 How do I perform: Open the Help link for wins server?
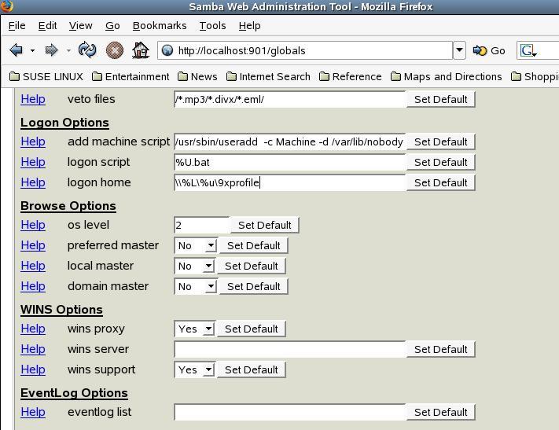pos(33,349)
